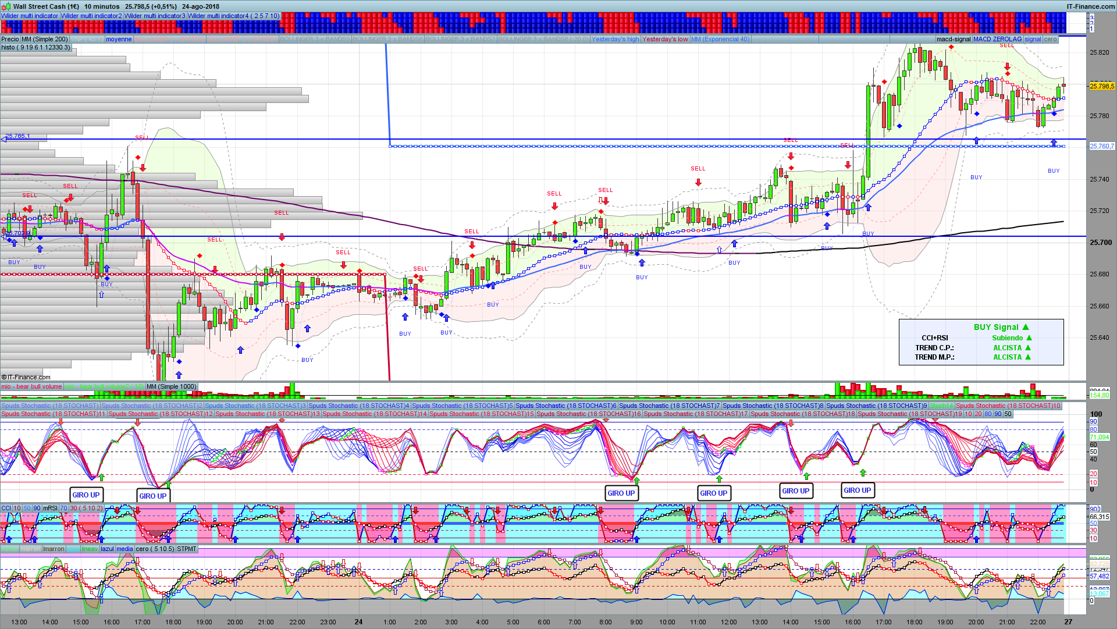1117x629 pixels.
Task: Select Spuds Stochastic (18 STOCHAST)7 label
Action: 670,406
